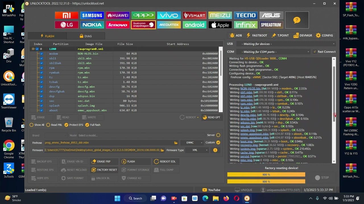
Task: Select the Qualcomm Snapdragon tile
Action: click(x=143, y=25)
